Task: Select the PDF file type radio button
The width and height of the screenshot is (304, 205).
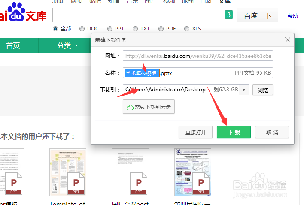Action: (161, 29)
